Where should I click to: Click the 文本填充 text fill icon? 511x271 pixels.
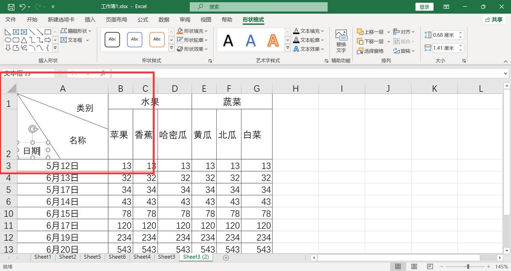click(x=297, y=31)
